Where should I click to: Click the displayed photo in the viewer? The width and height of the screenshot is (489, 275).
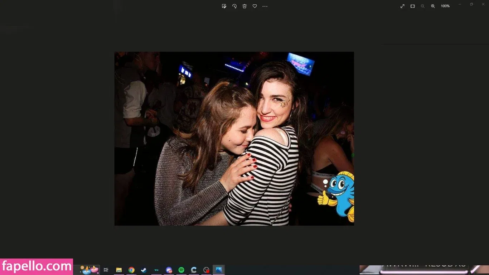(x=234, y=139)
